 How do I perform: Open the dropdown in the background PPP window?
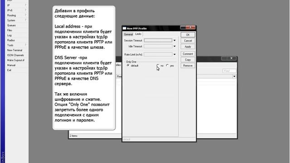point(234,77)
